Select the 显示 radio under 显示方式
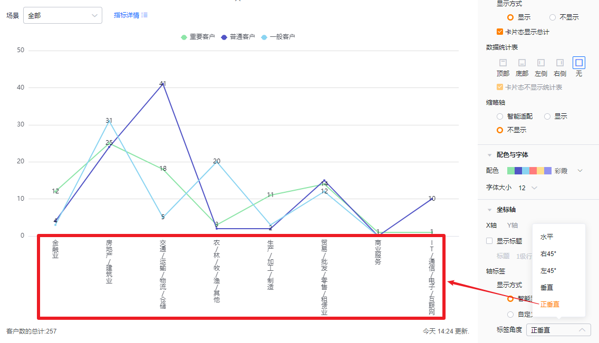The width and height of the screenshot is (599, 343). 510,17
